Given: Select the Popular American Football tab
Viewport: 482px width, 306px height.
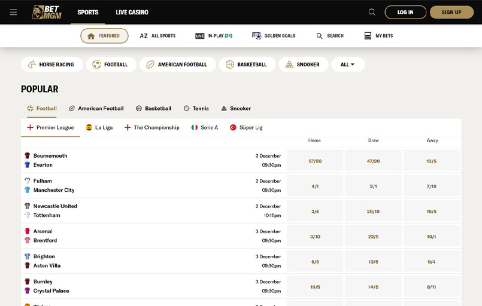Looking at the screenshot, I should point(96,108).
